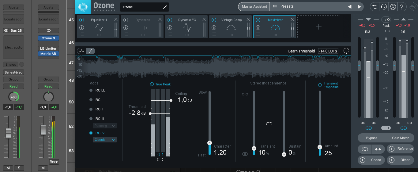This screenshot has width=418, height=172.
Task: Open the first channel's Ajuste menu
Action: coord(13,7)
